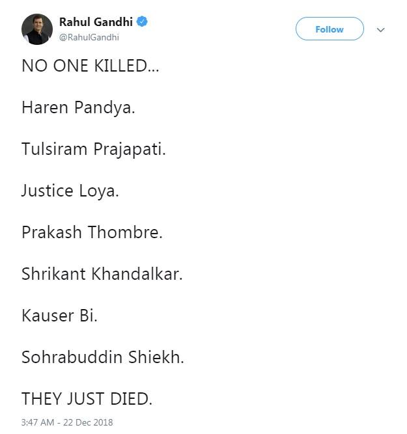Click the 'Justice Loya.' line
Viewport: 407px width, 434px height.
[x=70, y=191]
